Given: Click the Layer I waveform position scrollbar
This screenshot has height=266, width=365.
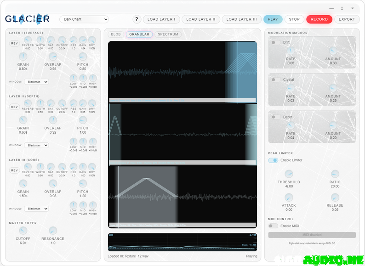Looking at the screenshot, I should point(182,100).
